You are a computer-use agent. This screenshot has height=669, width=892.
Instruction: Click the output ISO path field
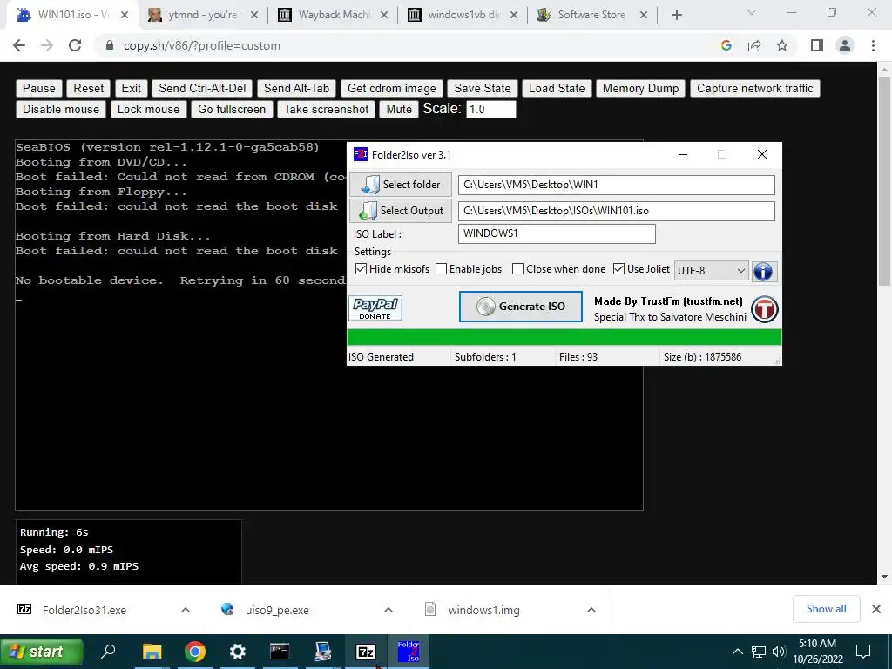pos(617,211)
